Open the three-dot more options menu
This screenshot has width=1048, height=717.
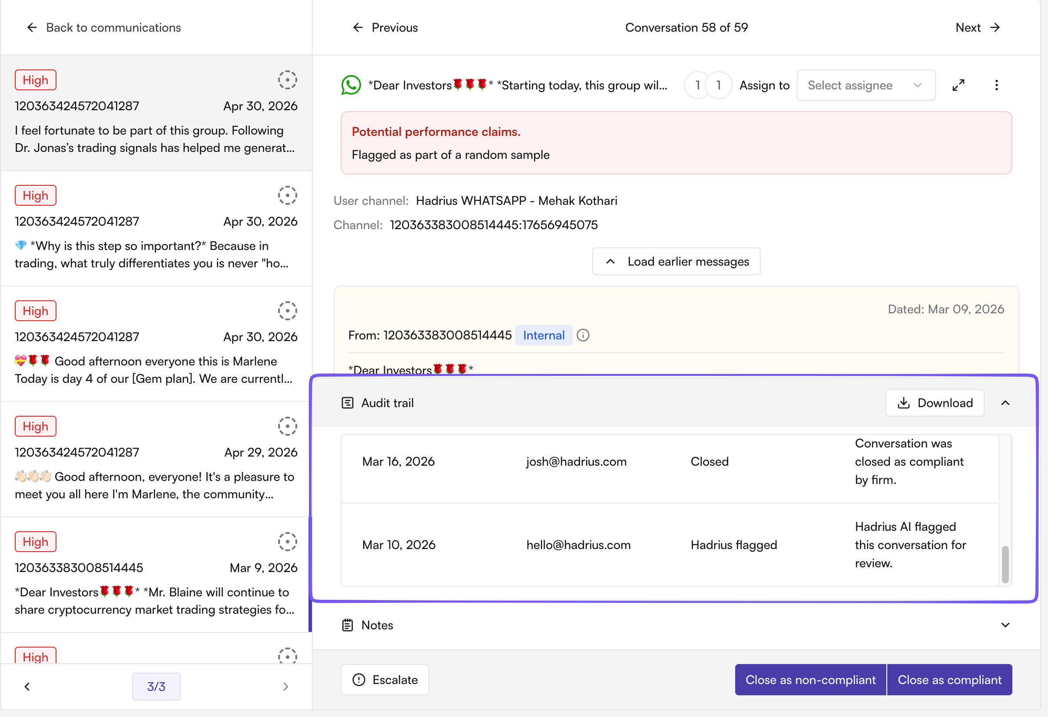pos(997,85)
